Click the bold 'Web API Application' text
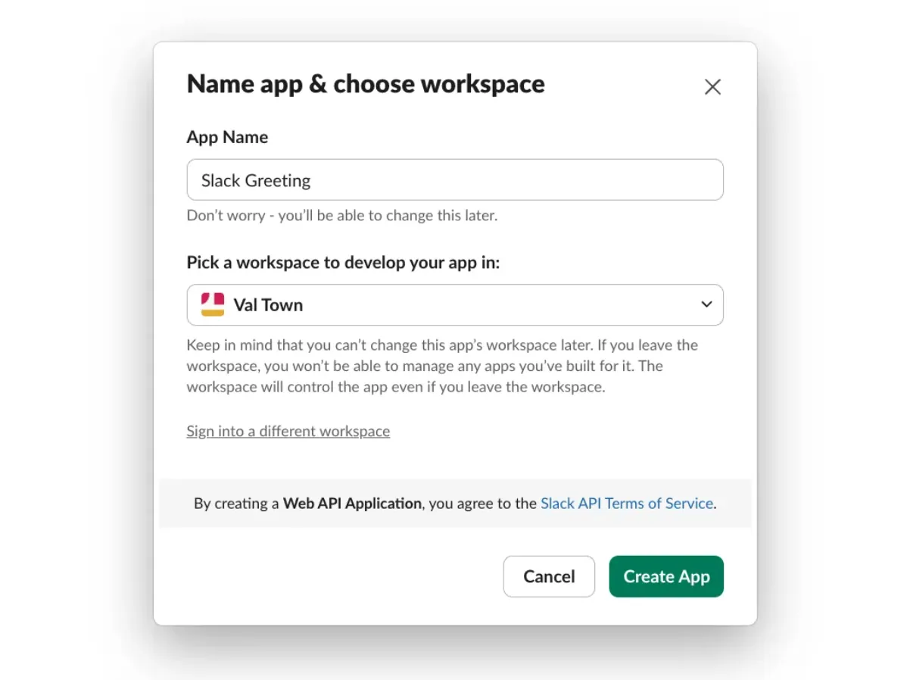 click(x=352, y=503)
